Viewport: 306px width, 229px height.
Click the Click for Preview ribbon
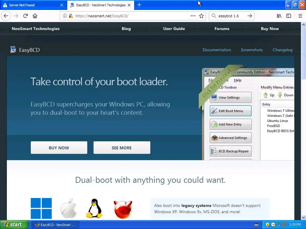click(217, 83)
